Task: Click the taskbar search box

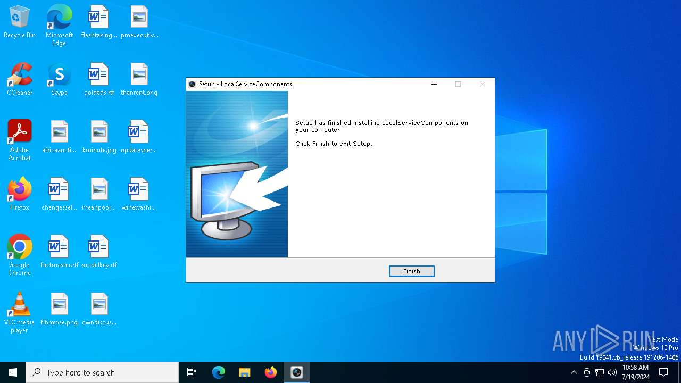Action: [x=102, y=372]
